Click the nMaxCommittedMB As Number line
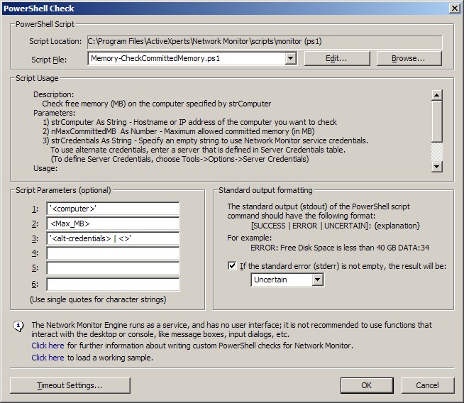The width and height of the screenshot is (464, 403). click(x=179, y=131)
